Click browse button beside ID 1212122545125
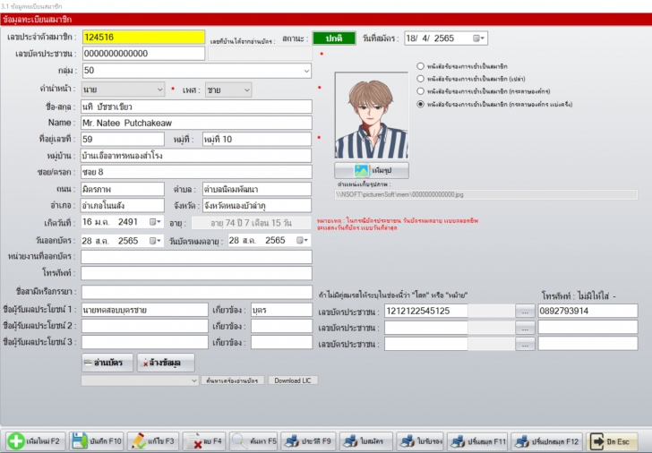This screenshot has height=453, width=652. pyautogui.click(x=525, y=311)
